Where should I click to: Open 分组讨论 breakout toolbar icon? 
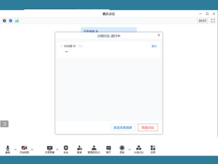click(139, 149)
